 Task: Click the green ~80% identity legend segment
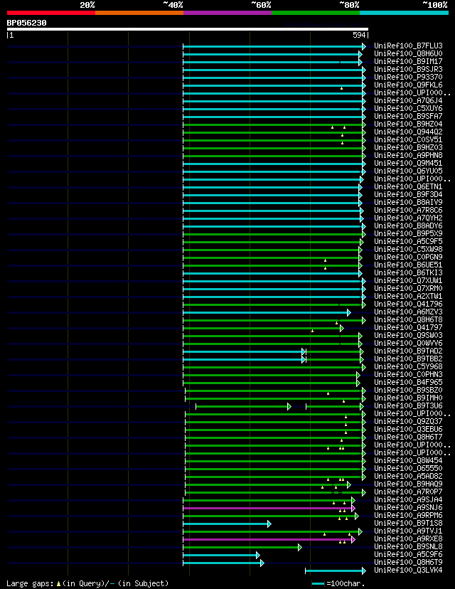pyautogui.click(x=316, y=13)
